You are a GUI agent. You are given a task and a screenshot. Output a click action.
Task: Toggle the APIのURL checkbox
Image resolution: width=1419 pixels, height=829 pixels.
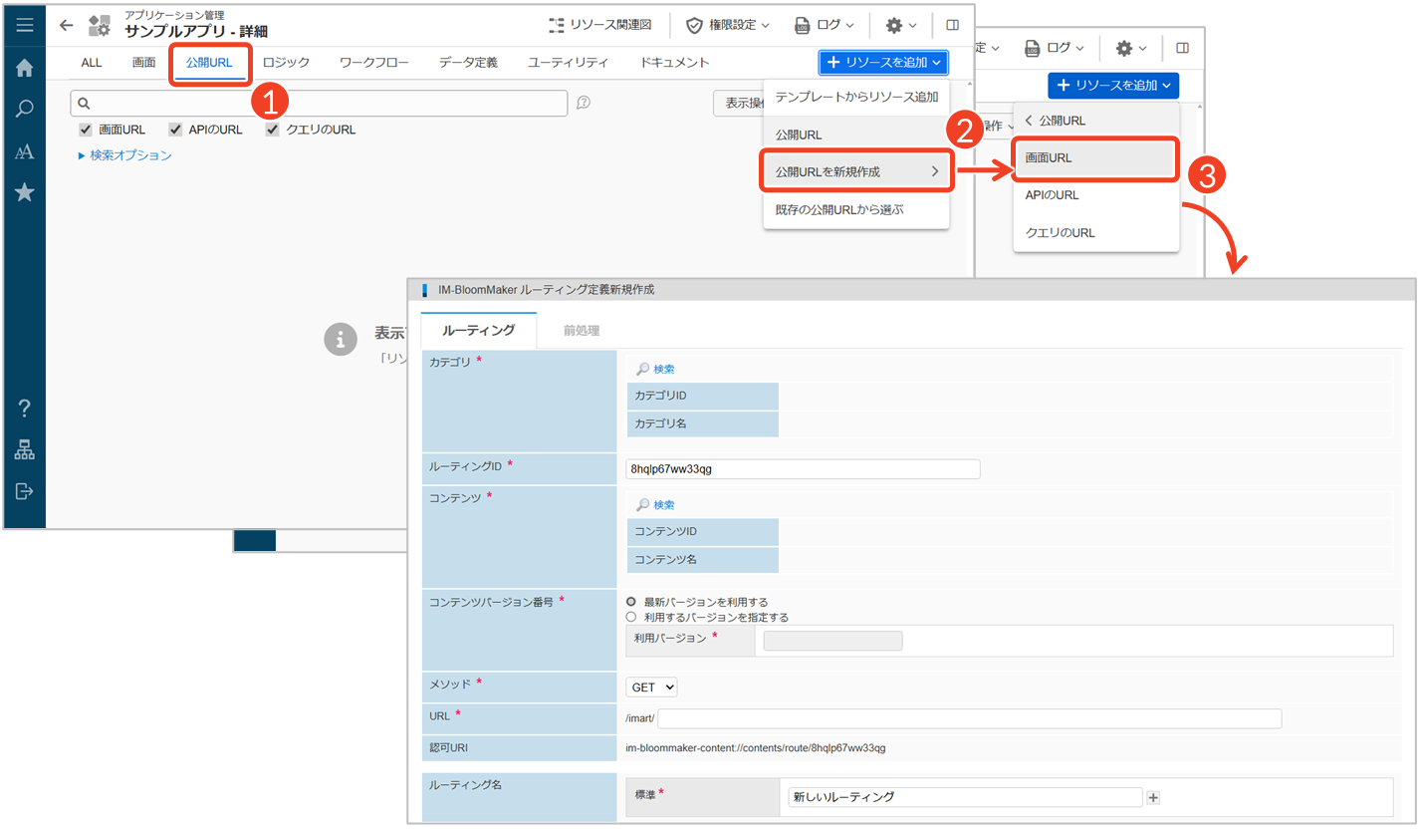pyautogui.click(x=175, y=130)
